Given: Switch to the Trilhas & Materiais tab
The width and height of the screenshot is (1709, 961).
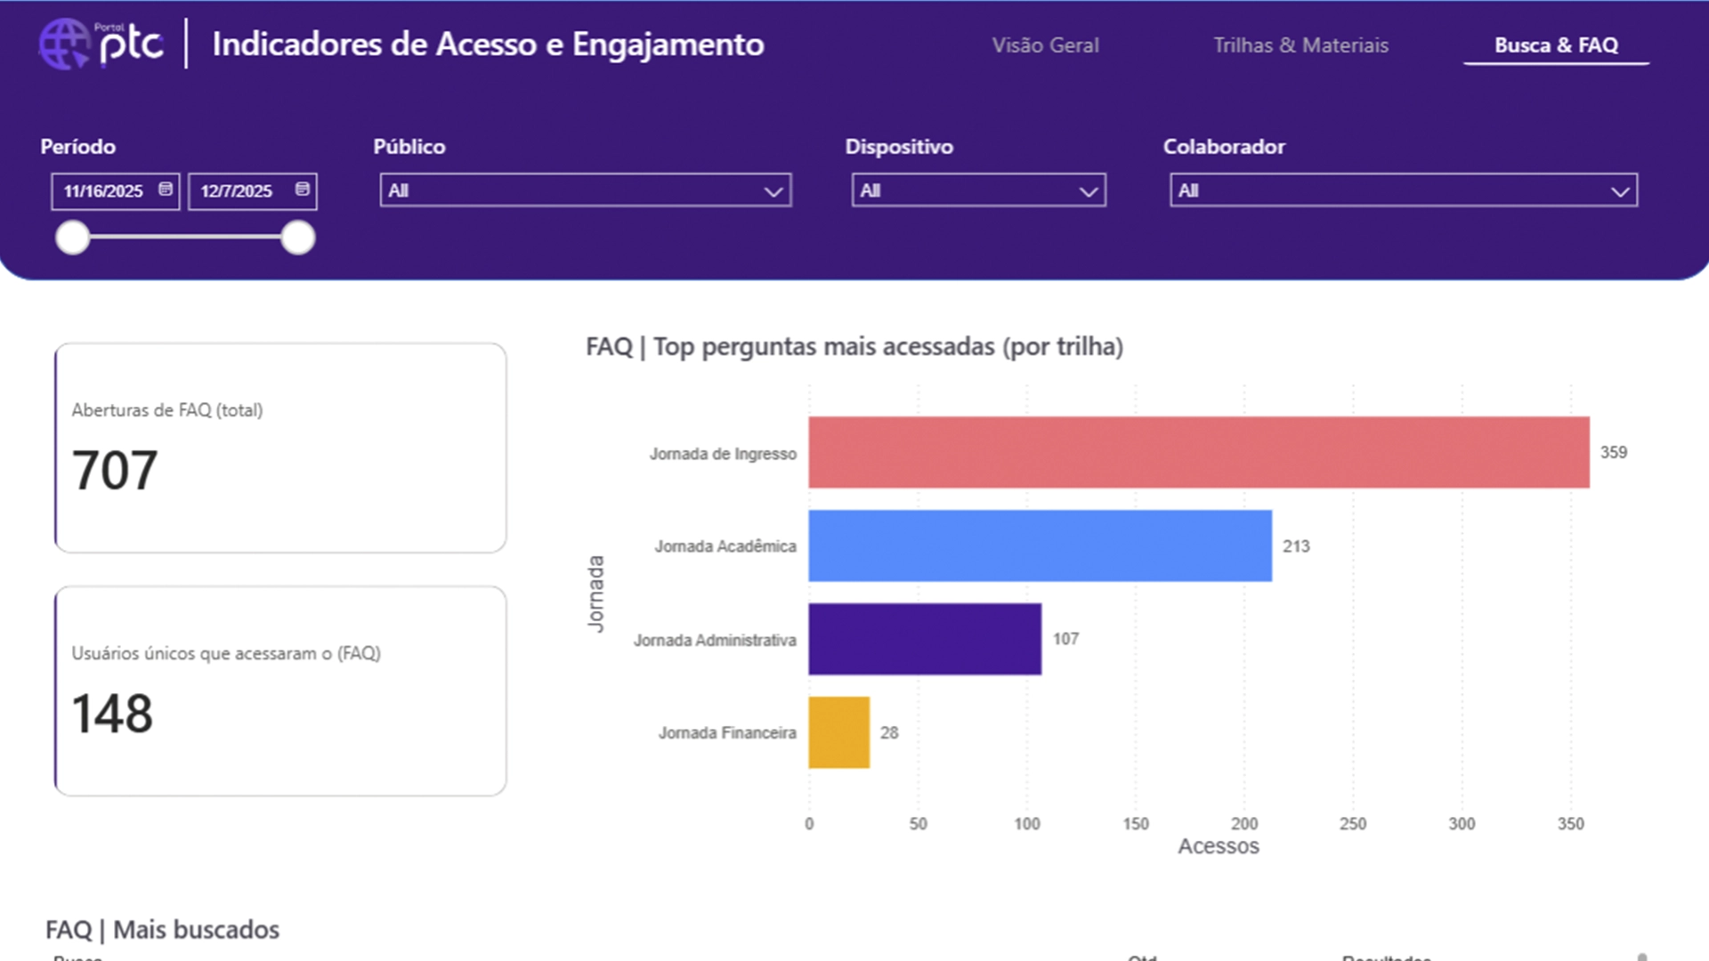Looking at the screenshot, I should (x=1300, y=45).
